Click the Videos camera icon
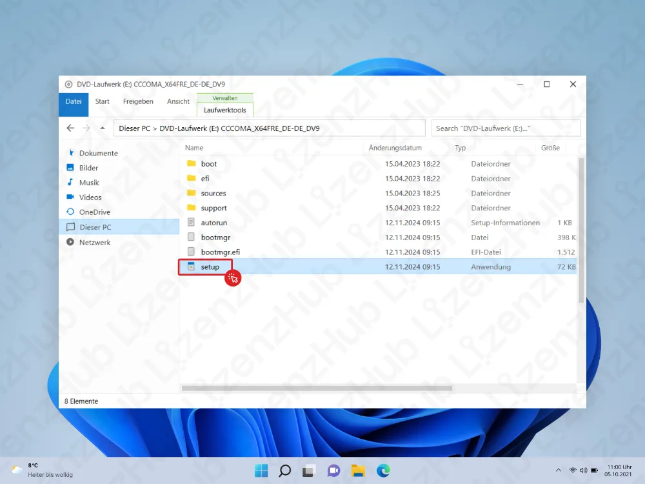This screenshot has height=484, width=645. click(70, 197)
